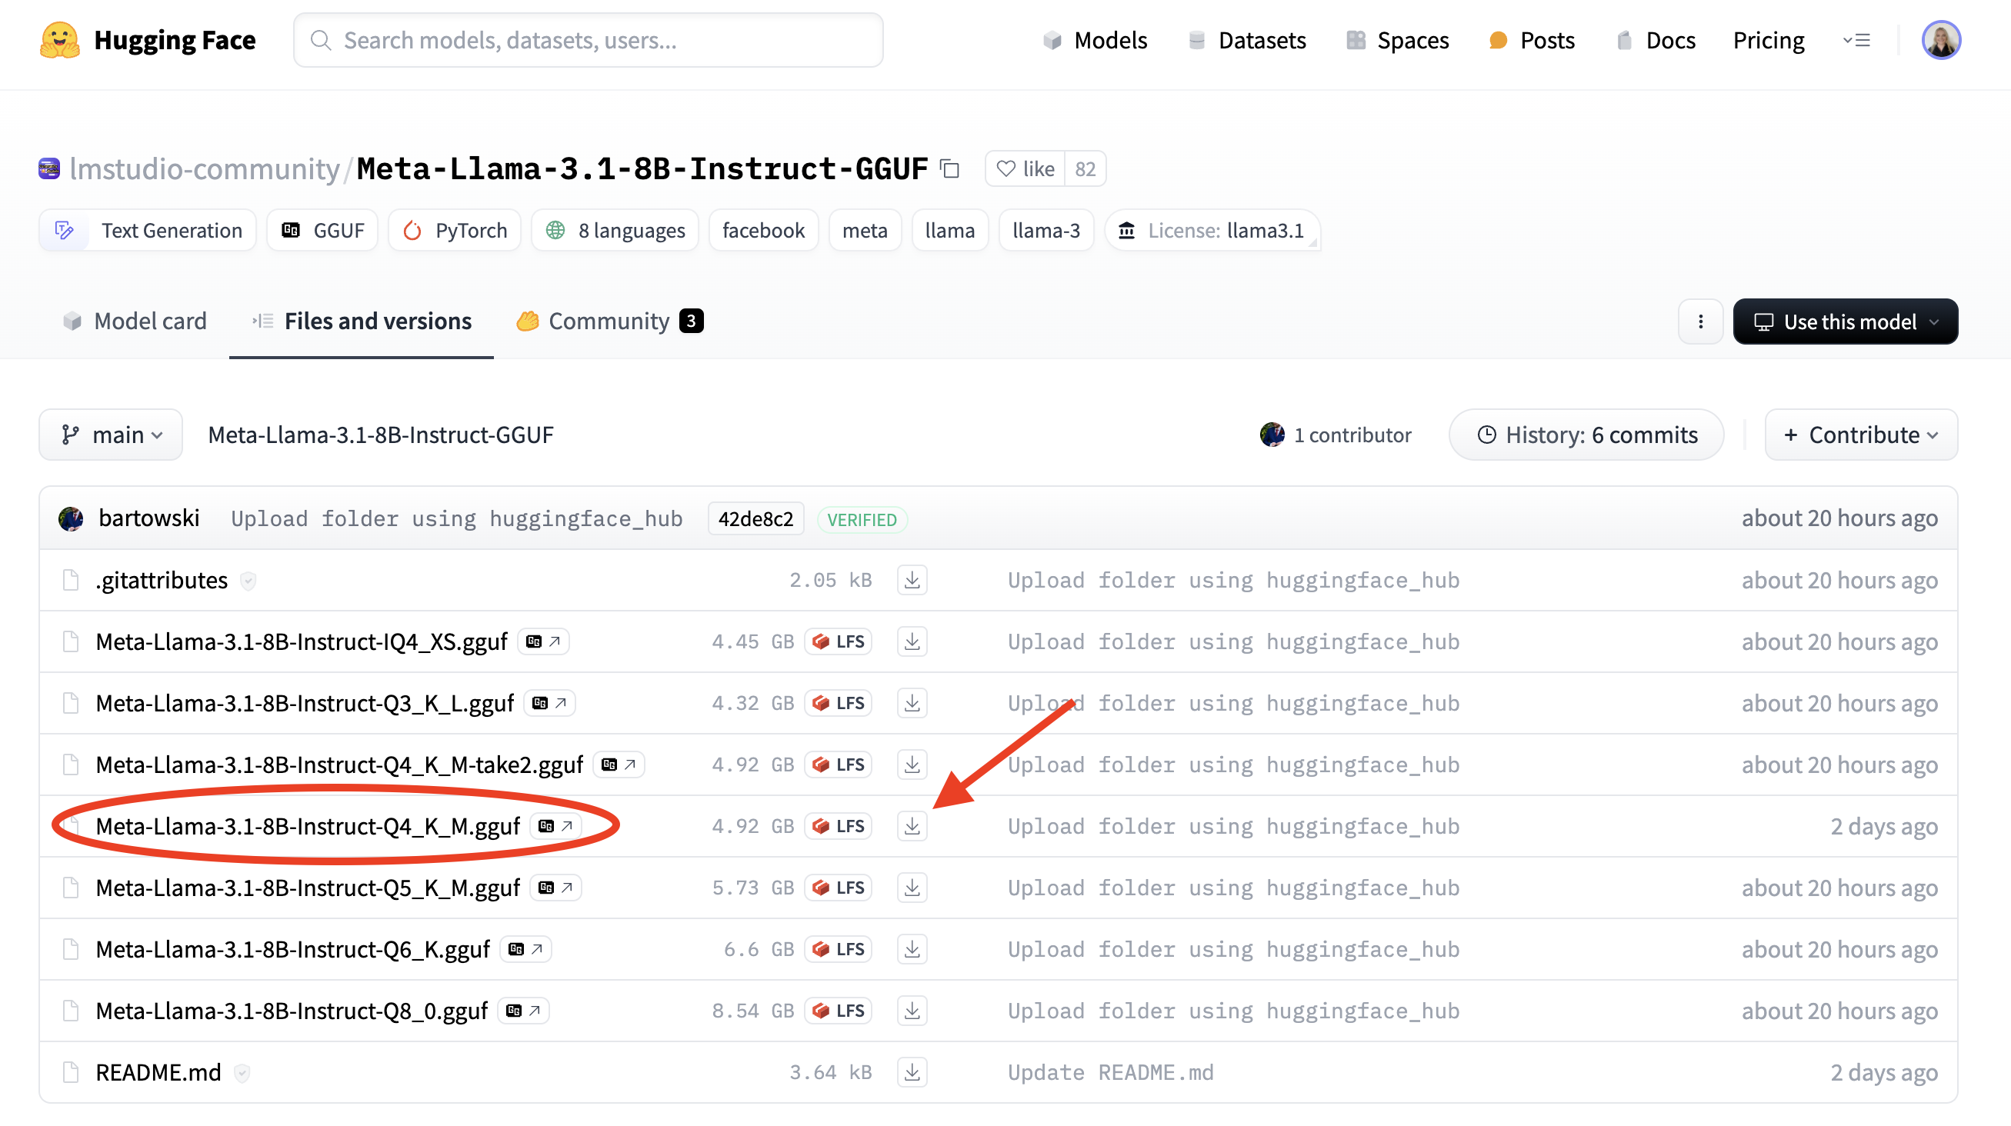This screenshot has width=2011, height=1126.
Task: Open GGUF viewer for Q4_K_M-take2.gguf
Action: click(x=619, y=765)
